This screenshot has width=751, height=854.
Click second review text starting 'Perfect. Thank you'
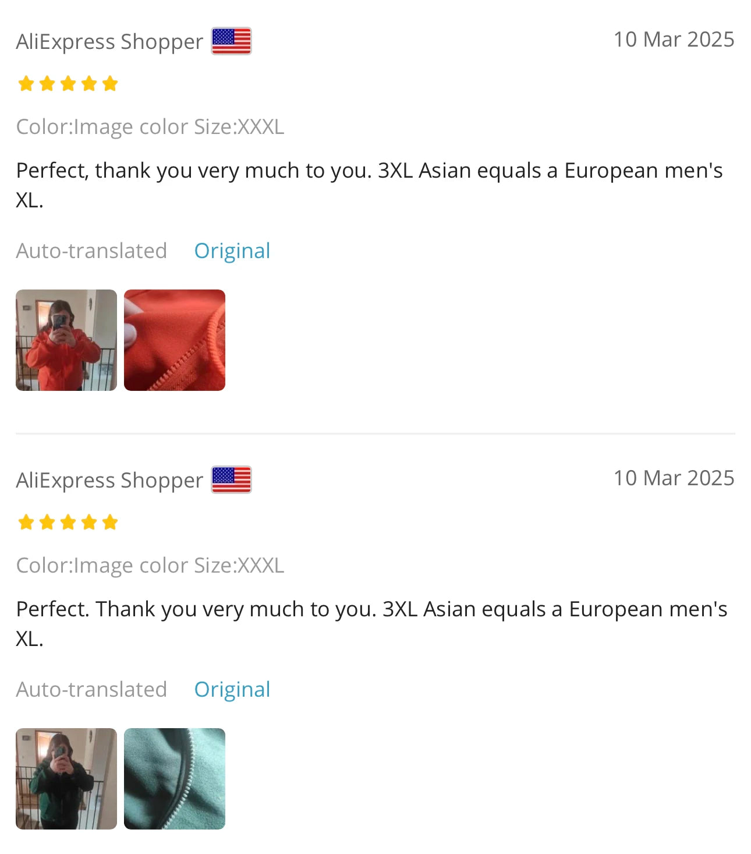tap(372, 624)
